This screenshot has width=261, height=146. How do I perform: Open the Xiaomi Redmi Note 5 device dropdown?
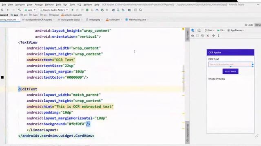[x=54, y=10]
